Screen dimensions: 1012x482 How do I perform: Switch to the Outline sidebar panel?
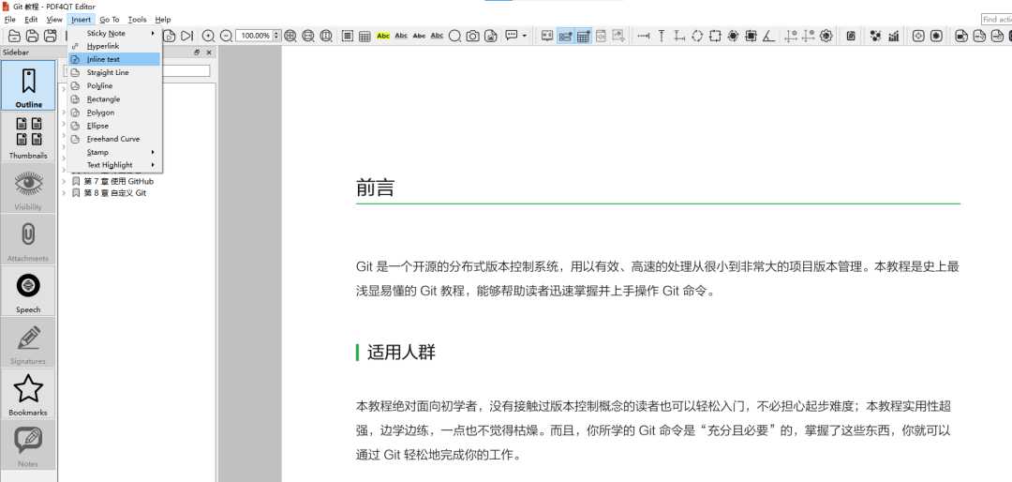coord(28,85)
